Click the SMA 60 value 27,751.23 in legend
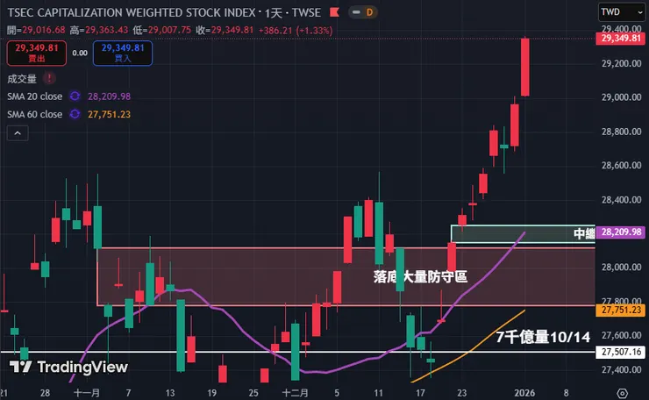The width and height of the screenshot is (649, 400). pos(110,114)
